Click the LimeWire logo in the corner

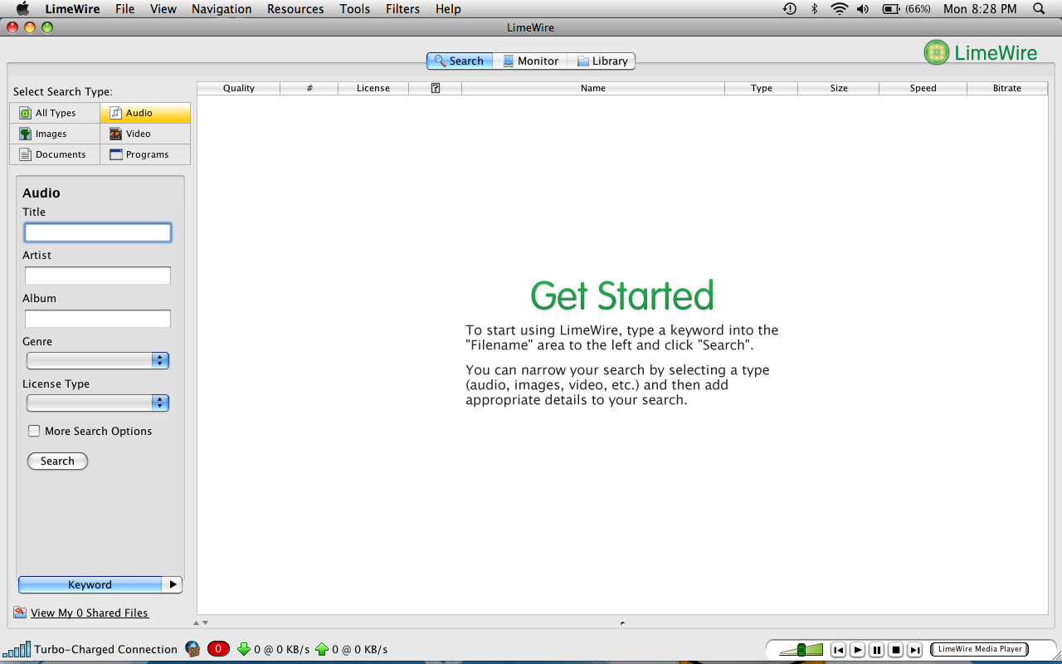point(981,53)
